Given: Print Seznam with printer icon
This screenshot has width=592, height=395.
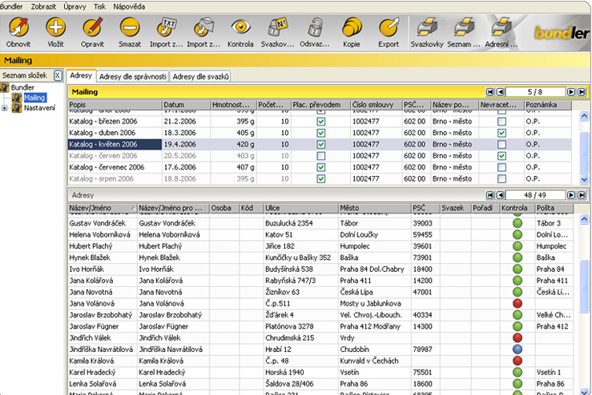Looking at the screenshot, I should (464, 27).
